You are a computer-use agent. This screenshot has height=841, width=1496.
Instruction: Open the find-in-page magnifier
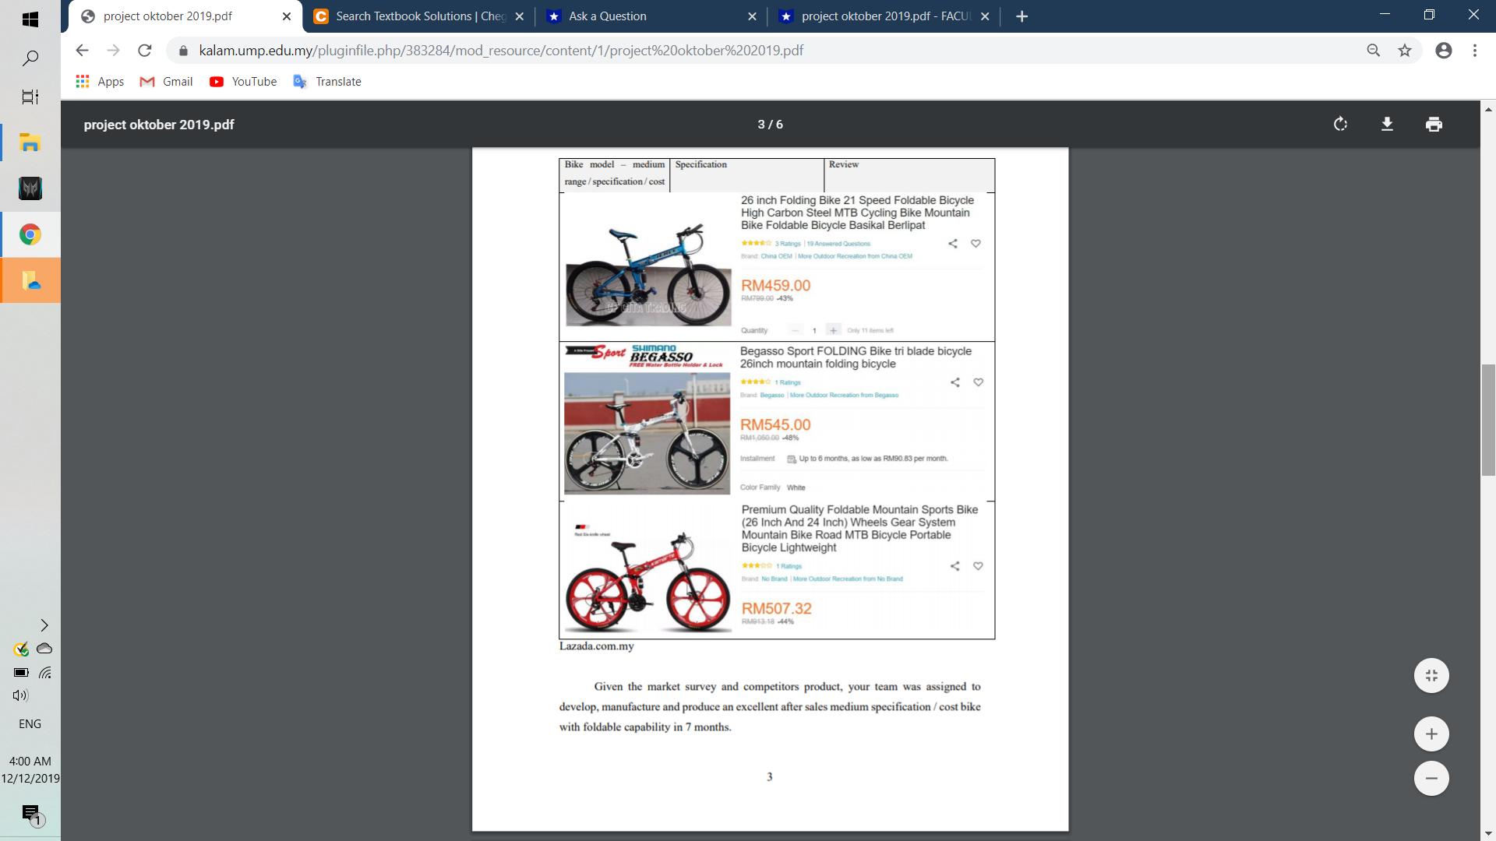(x=1373, y=50)
